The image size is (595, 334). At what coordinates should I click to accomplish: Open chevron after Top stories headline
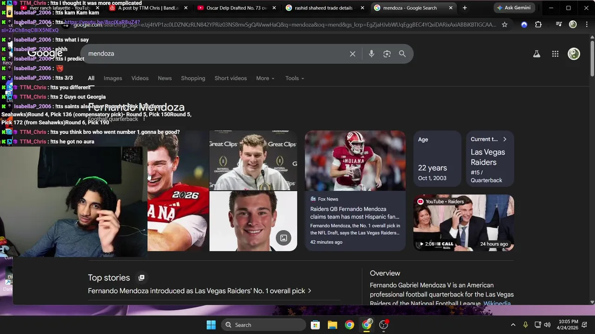310,291
